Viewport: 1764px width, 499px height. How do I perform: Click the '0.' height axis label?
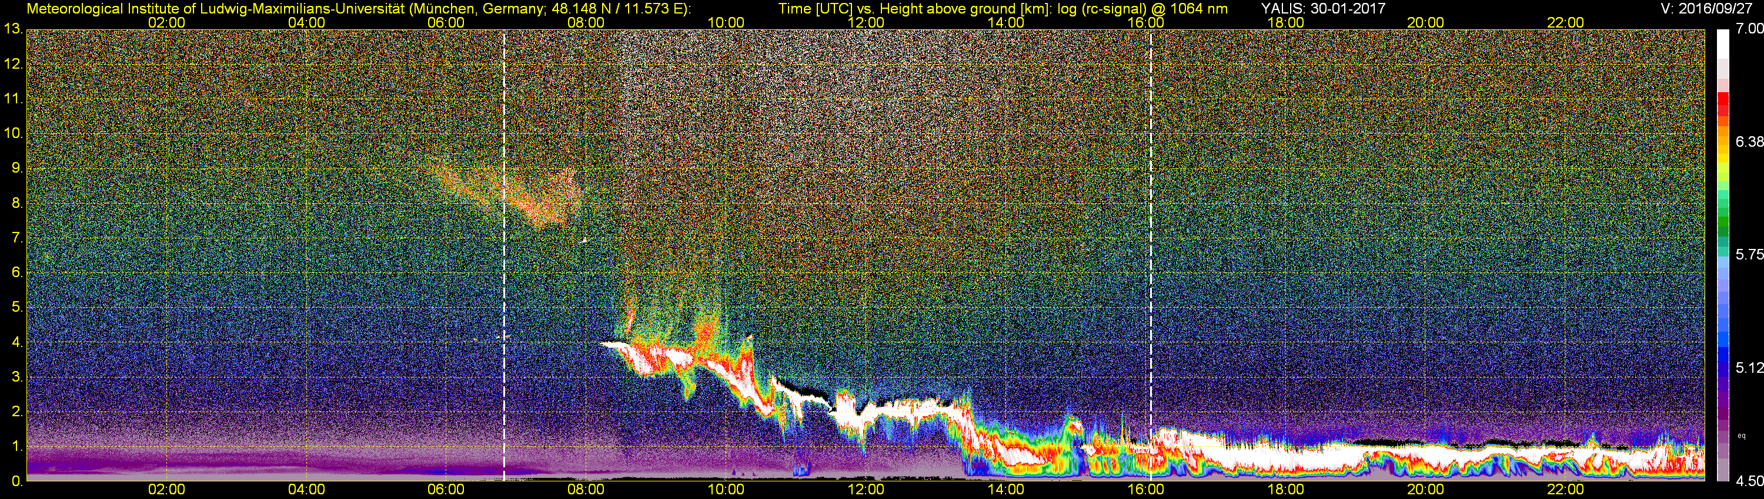[x=18, y=481]
